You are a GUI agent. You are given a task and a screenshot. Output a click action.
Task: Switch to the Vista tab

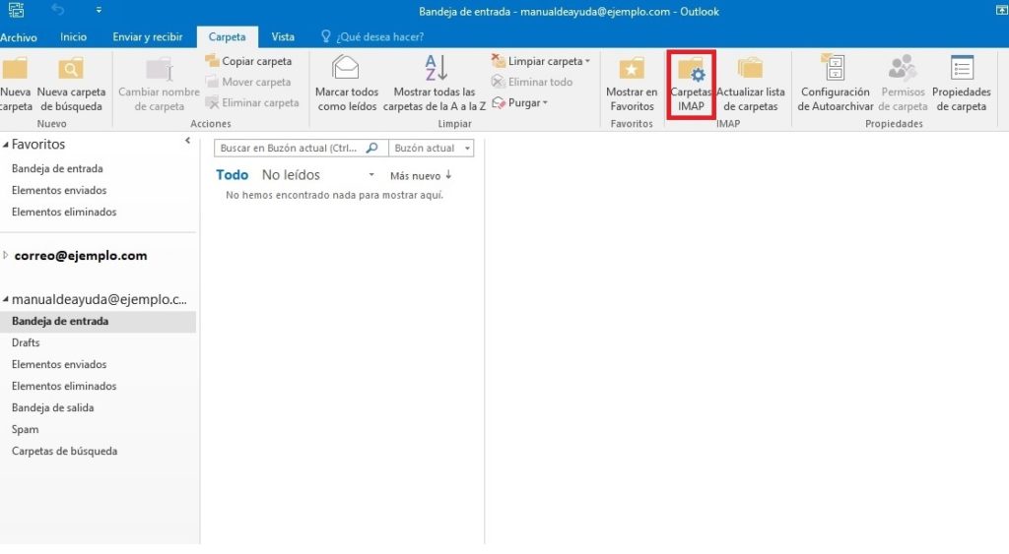[x=283, y=36]
